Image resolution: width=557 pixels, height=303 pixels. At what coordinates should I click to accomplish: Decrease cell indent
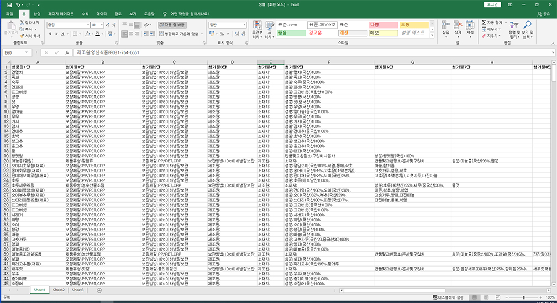tap(146, 34)
